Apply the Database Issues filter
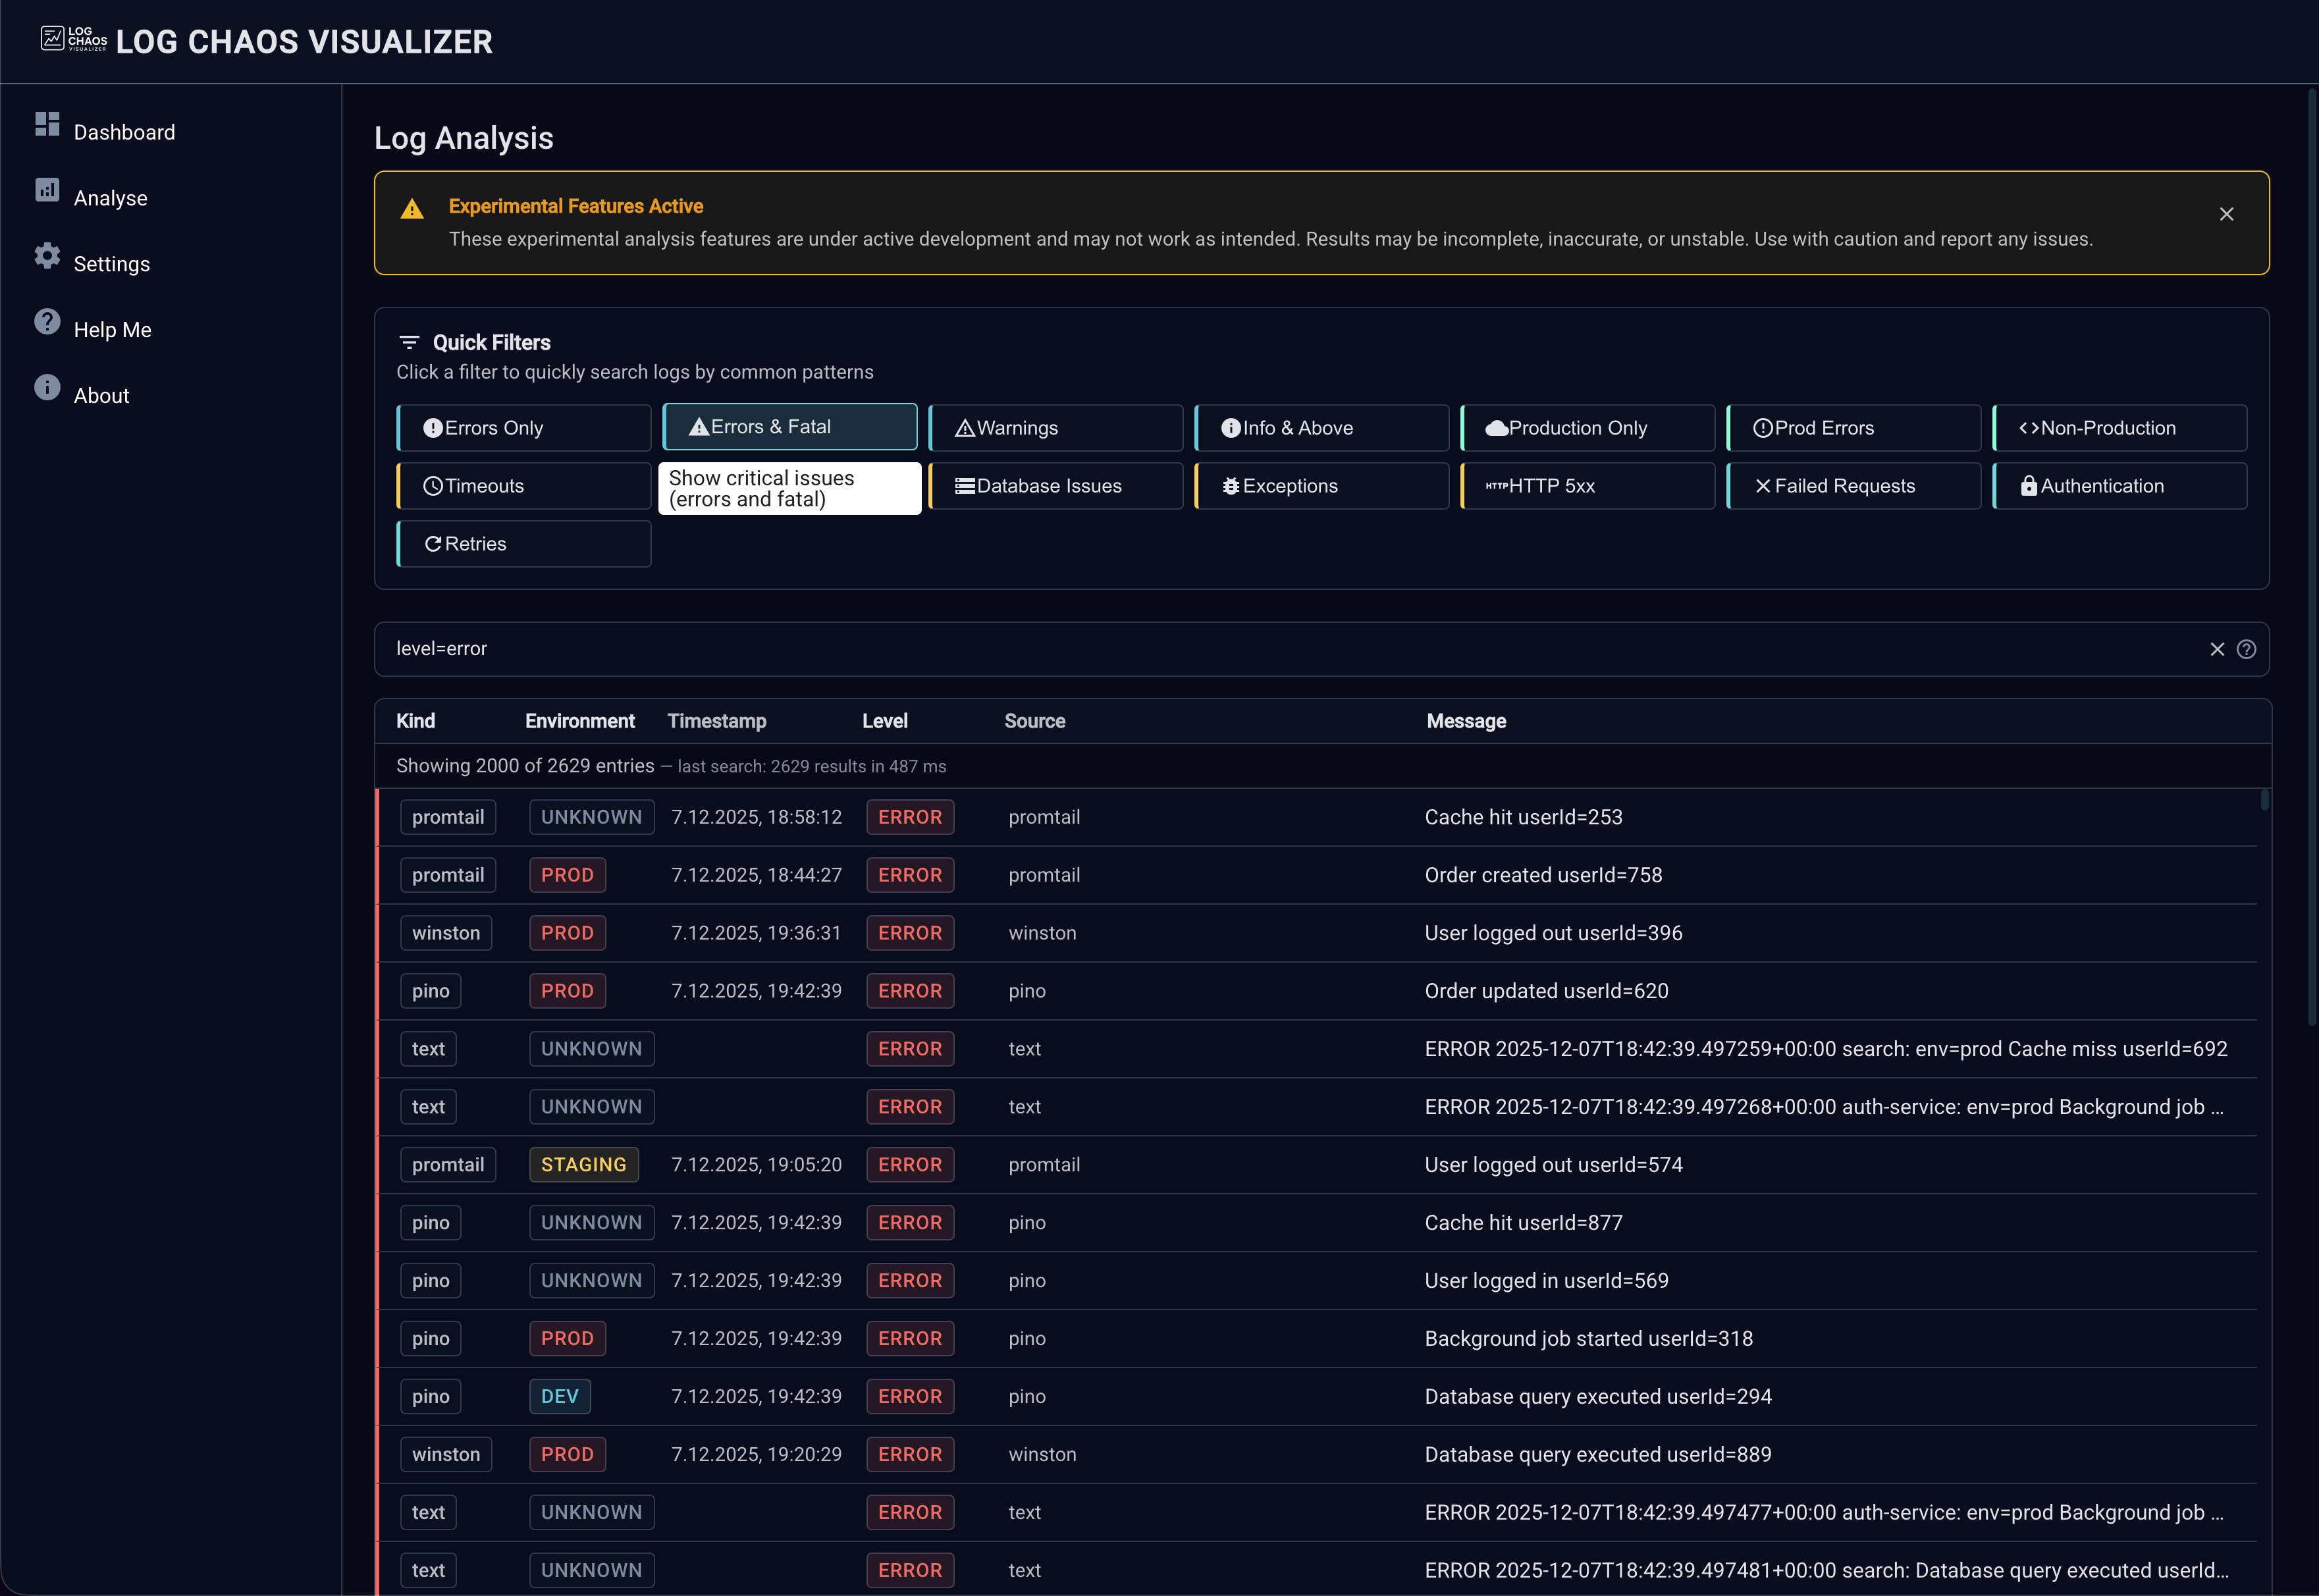 click(x=1055, y=486)
